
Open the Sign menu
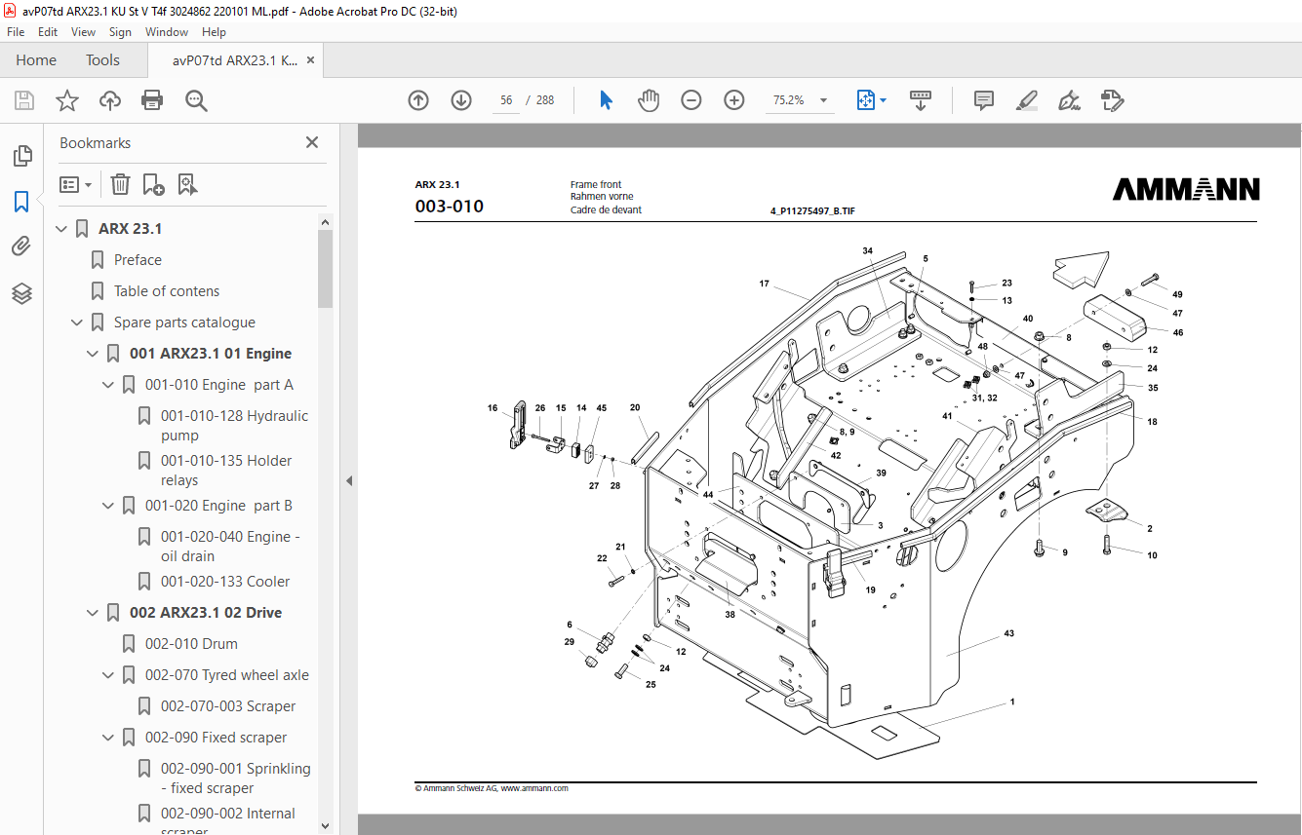click(120, 32)
